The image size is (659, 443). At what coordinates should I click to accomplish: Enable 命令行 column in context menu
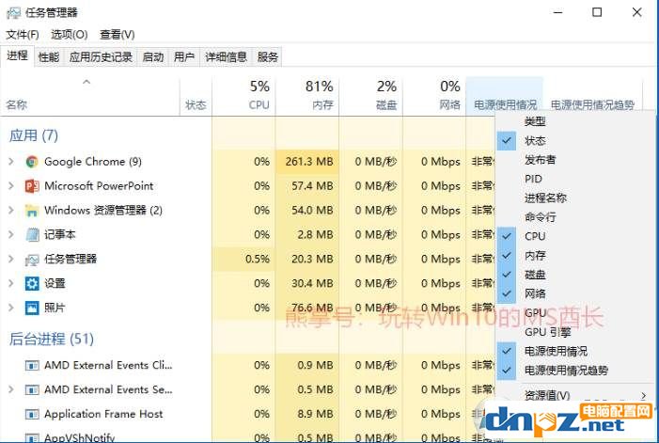540,217
